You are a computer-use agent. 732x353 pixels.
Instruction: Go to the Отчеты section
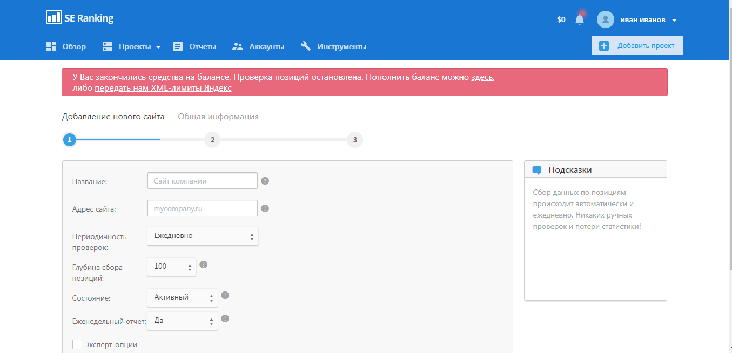pyautogui.click(x=194, y=46)
